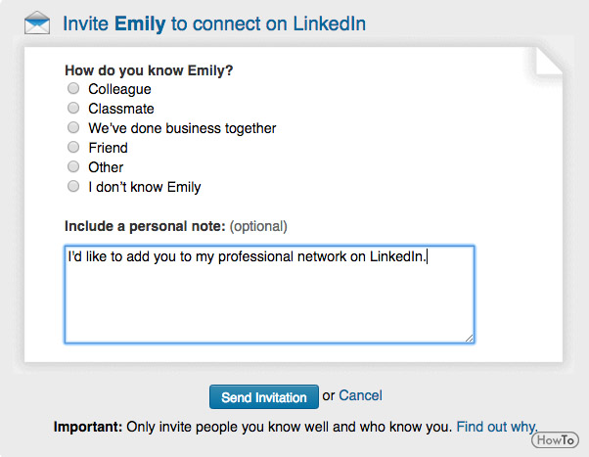Click the Send Invitation button
This screenshot has width=589, height=457.
264,396
